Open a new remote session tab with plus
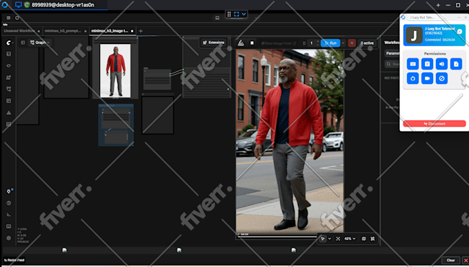This screenshot has width=469, height=267. pos(438,5)
